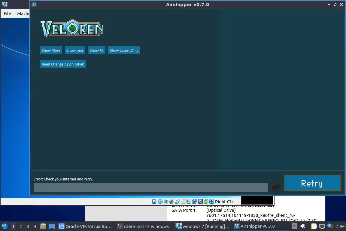346x231 pixels.
Task: Click the USB devices status icon
Action: 178,202
